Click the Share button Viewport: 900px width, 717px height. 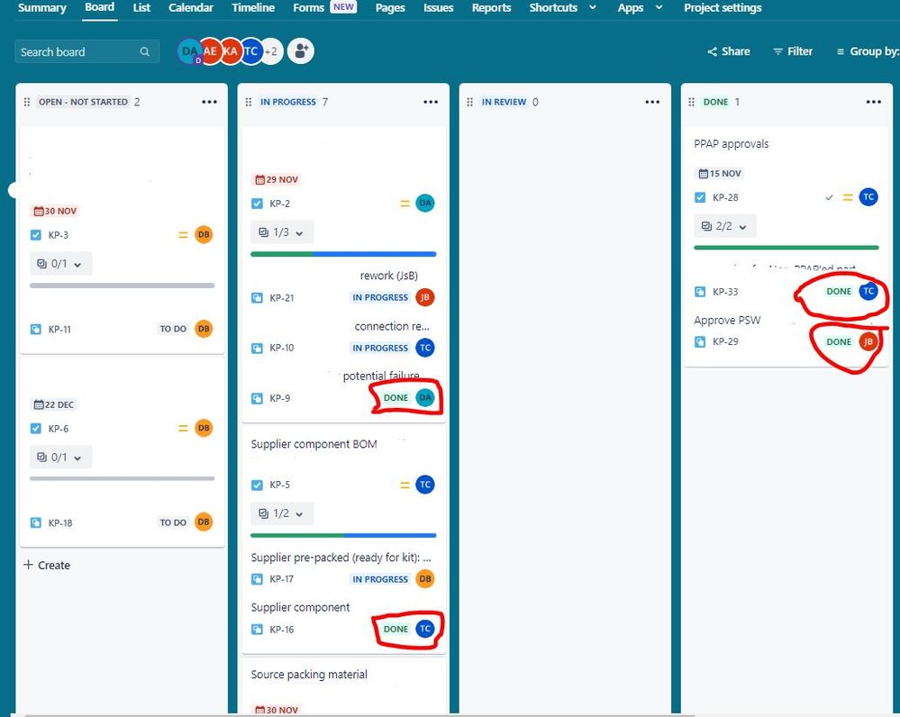[728, 51]
